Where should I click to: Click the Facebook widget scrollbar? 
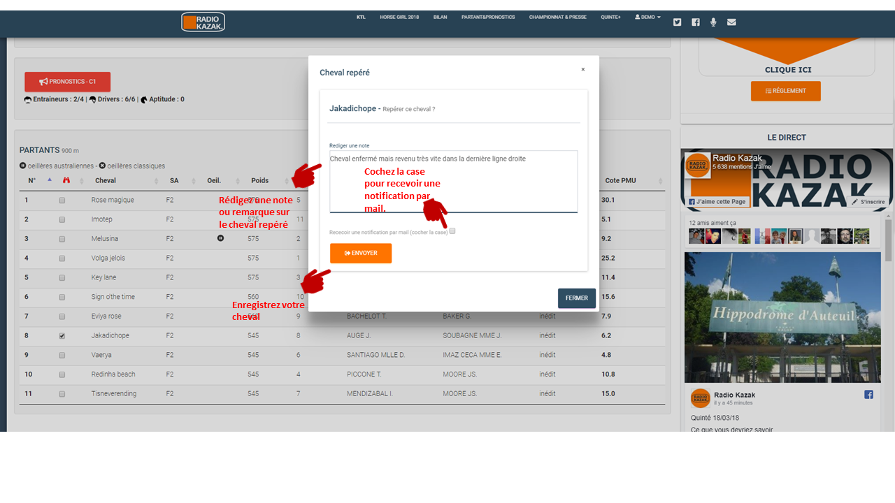click(889, 239)
